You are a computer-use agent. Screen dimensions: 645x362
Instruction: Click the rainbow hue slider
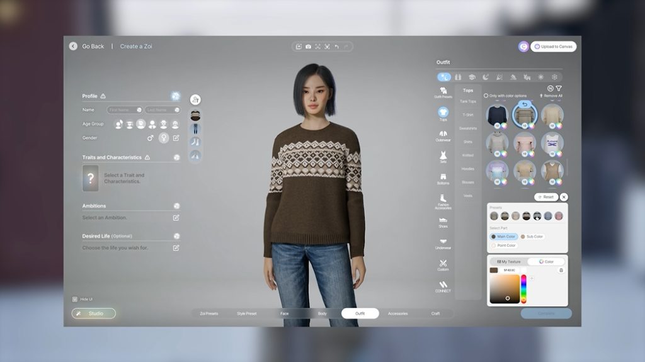point(523,289)
